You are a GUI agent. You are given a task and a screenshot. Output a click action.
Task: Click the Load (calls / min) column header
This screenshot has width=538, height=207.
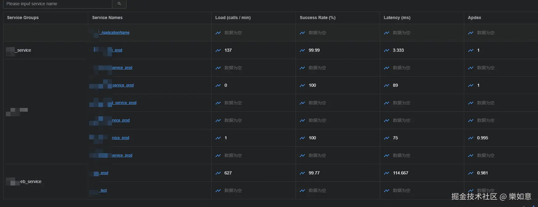[x=233, y=18]
